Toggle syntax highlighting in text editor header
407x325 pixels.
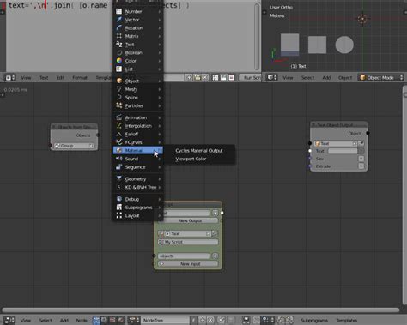(x=231, y=77)
